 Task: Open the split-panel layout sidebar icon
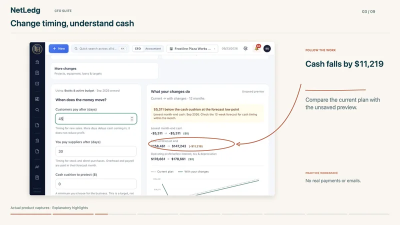(37, 99)
